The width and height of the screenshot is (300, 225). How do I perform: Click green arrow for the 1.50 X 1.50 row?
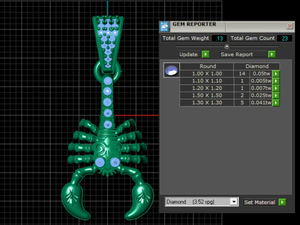(x=276, y=96)
